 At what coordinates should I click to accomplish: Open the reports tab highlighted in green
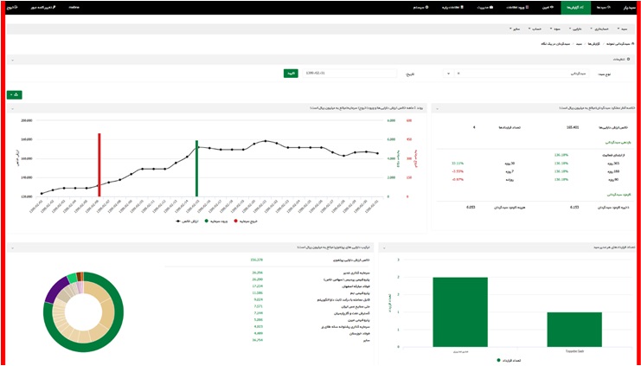click(575, 8)
